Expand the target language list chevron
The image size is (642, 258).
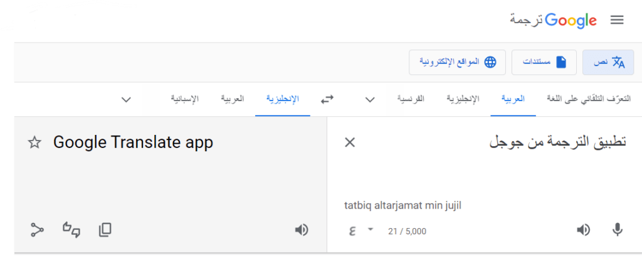click(126, 99)
